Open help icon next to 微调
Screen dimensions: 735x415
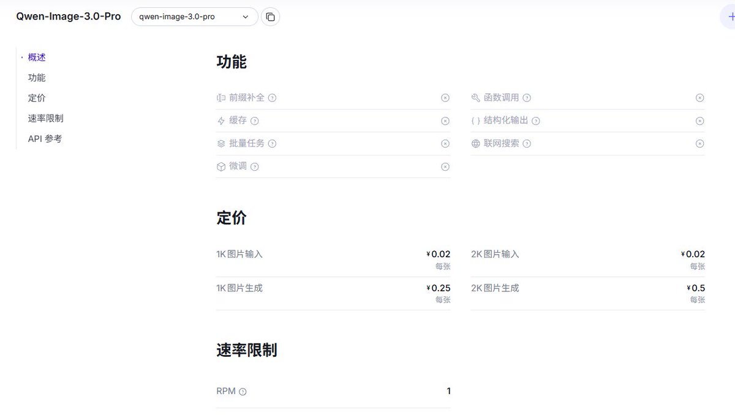[x=255, y=166]
